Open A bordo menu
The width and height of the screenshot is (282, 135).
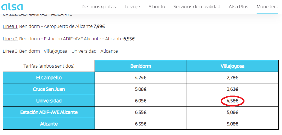pyautogui.click(x=157, y=6)
